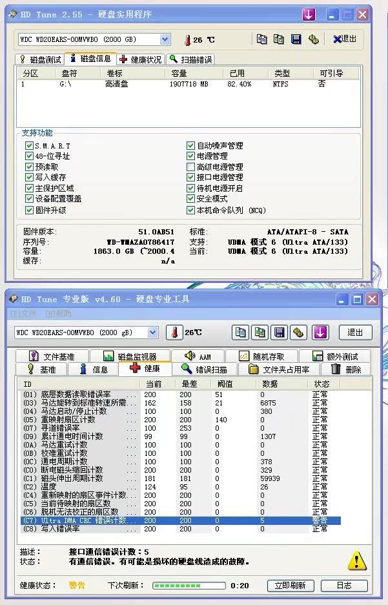Switch to 健康状况 tab in HD Tune 2.55
The image size is (388, 605).
click(141, 59)
